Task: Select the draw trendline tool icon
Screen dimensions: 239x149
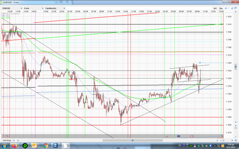Action: click(229, 8)
